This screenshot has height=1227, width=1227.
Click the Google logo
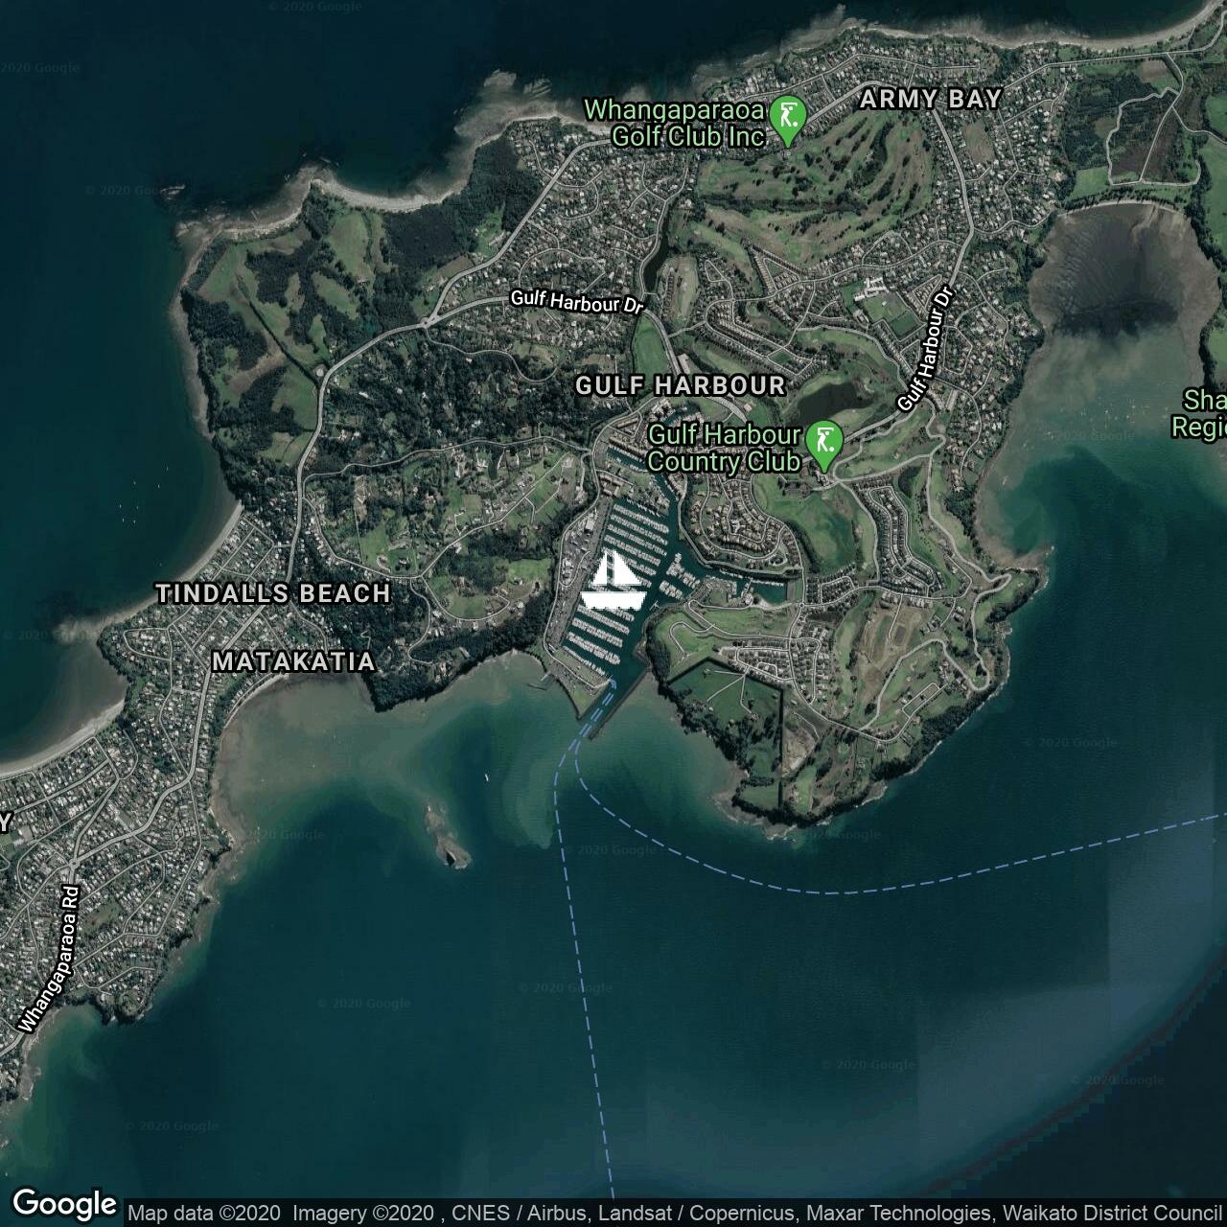coord(63,1204)
